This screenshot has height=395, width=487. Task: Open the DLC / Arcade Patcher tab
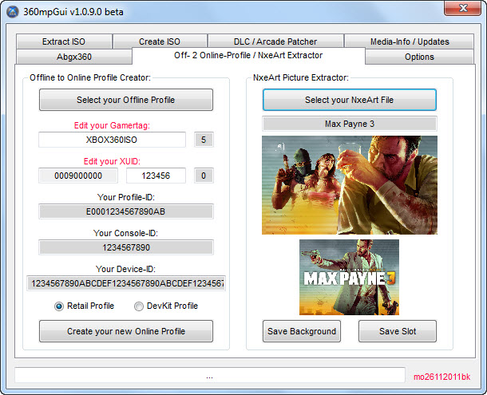pos(275,41)
